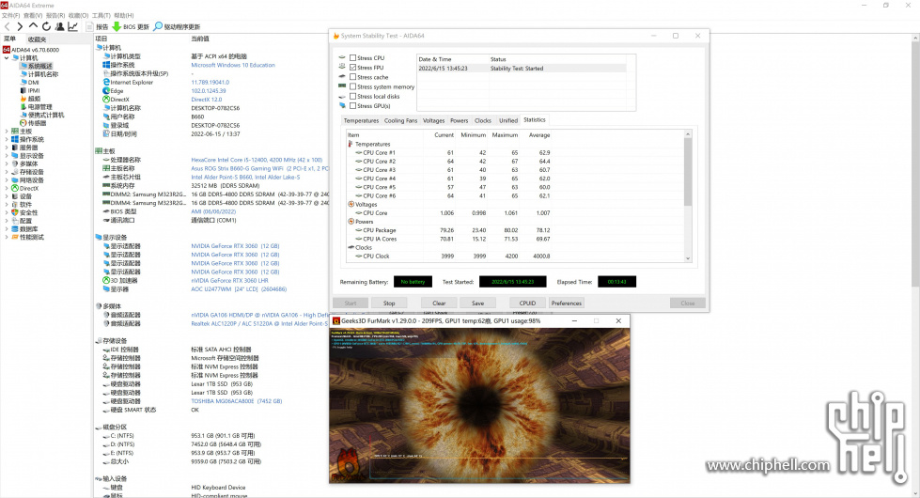Click thermometer icon beside Temperatures row
Viewport: 920px width, 498px height.
click(351, 144)
